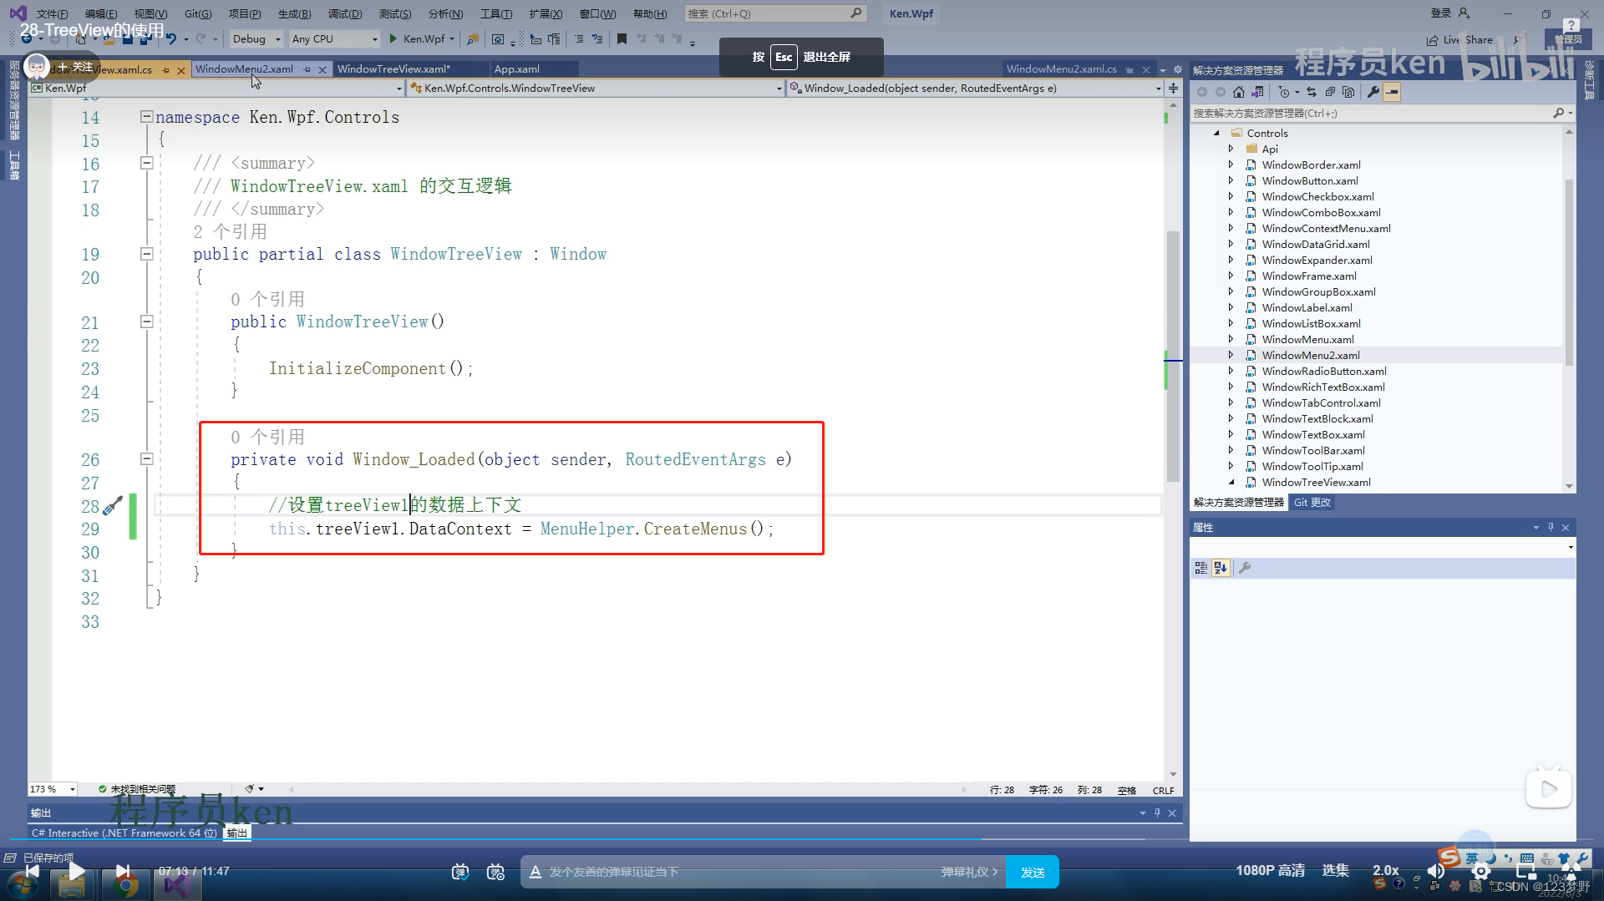Expand the Api folder node

coord(1231,149)
